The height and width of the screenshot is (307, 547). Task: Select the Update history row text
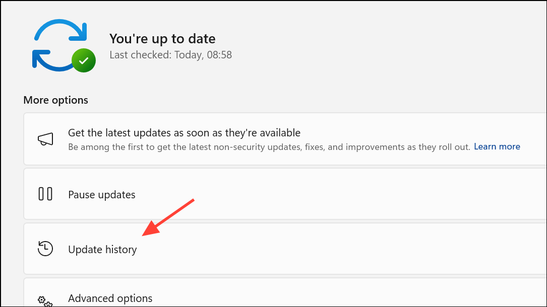pos(102,249)
